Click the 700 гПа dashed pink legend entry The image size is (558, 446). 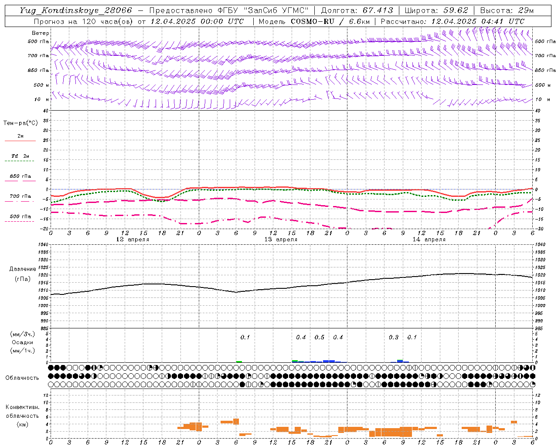point(20,198)
